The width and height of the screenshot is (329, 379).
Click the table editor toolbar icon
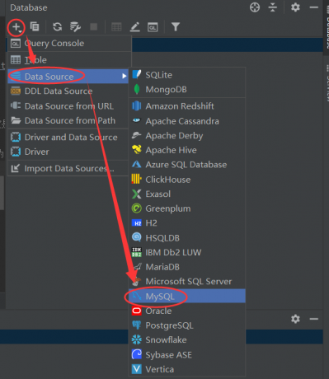116,27
